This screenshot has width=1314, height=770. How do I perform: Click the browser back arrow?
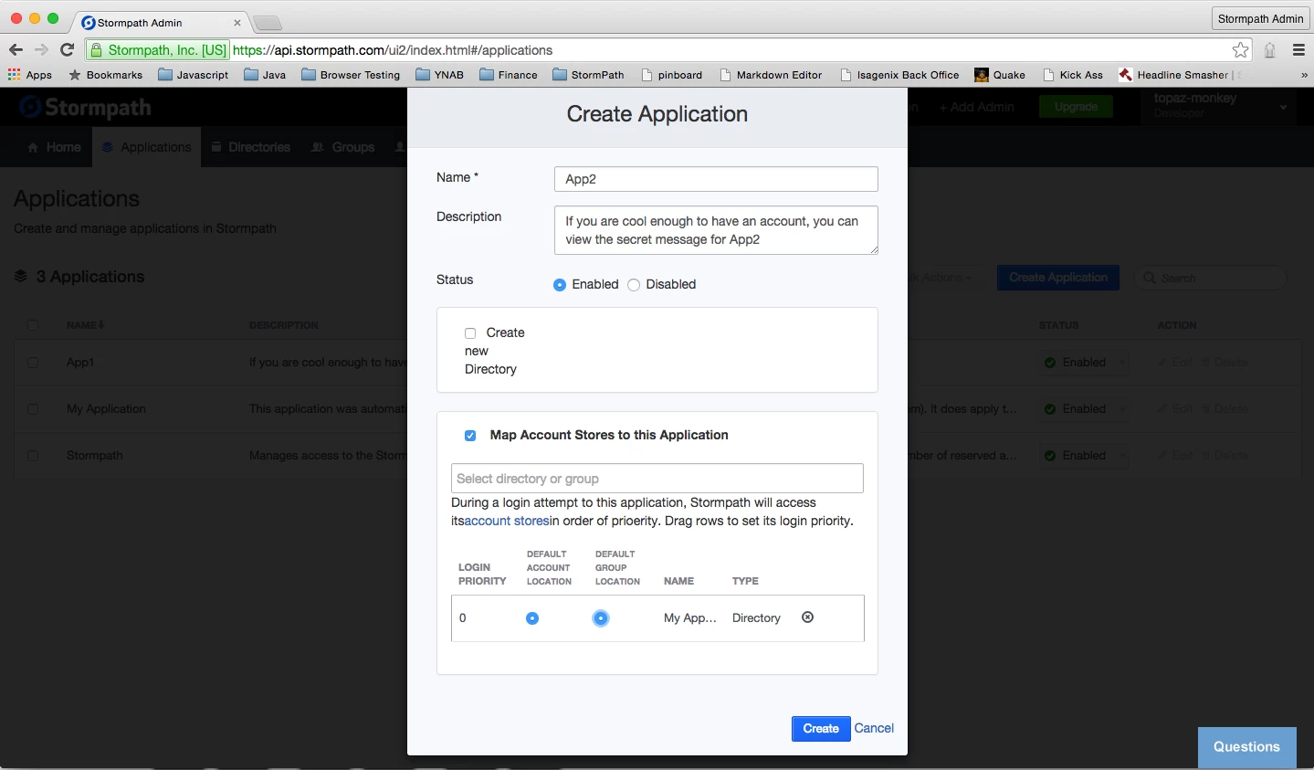click(x=16, y=50)
